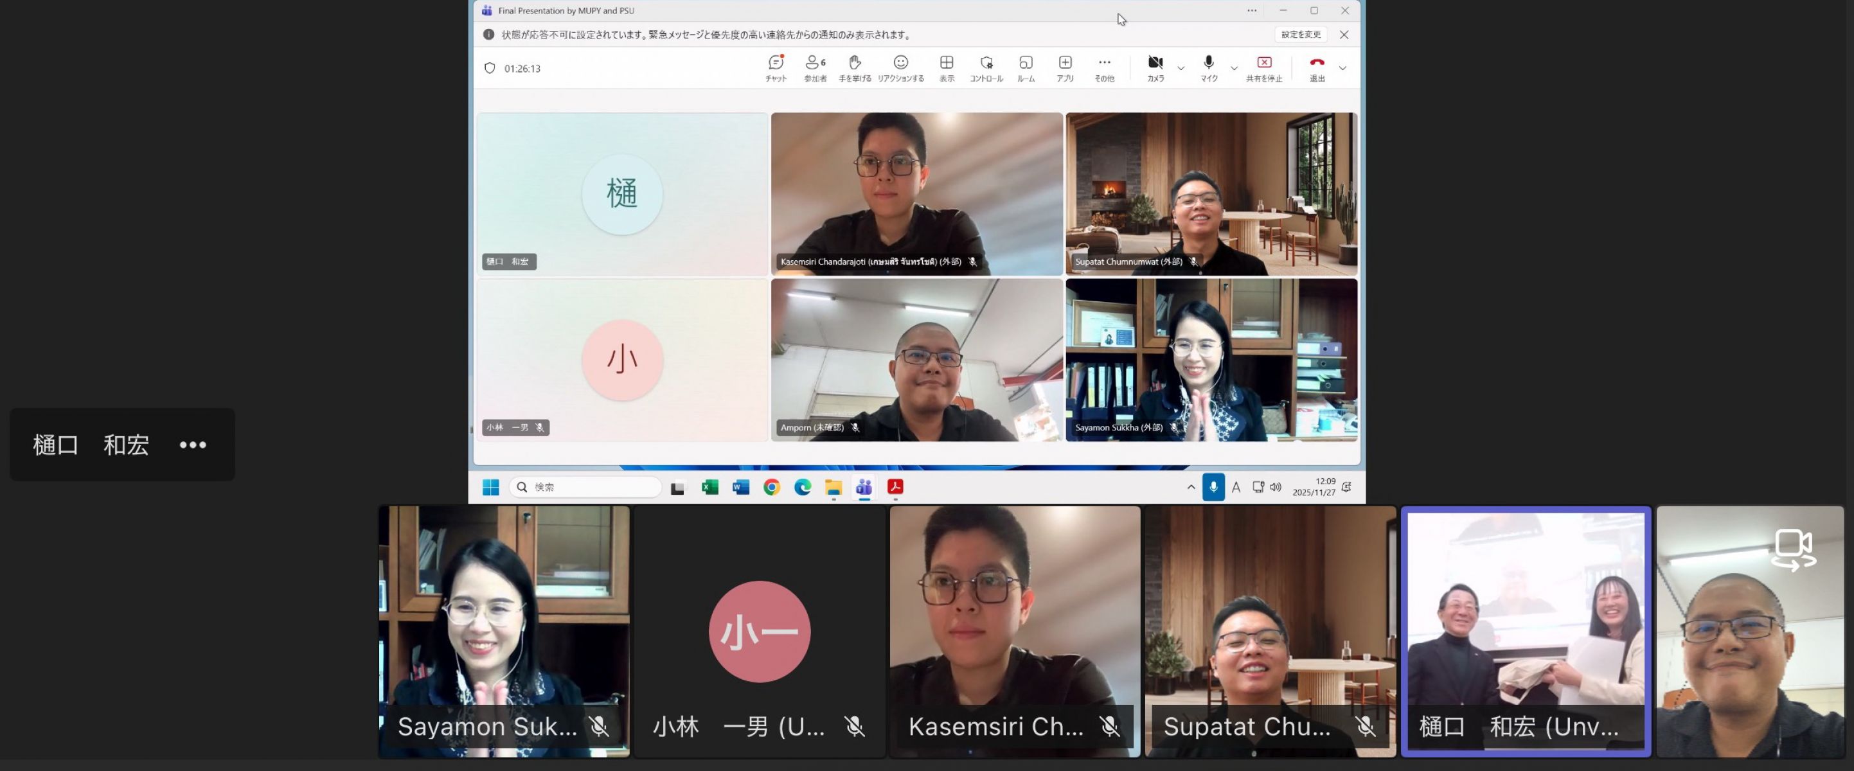Expand microphone options dropdown arrow
This screenshot has width=1854, height=771.
point(1234,68)
